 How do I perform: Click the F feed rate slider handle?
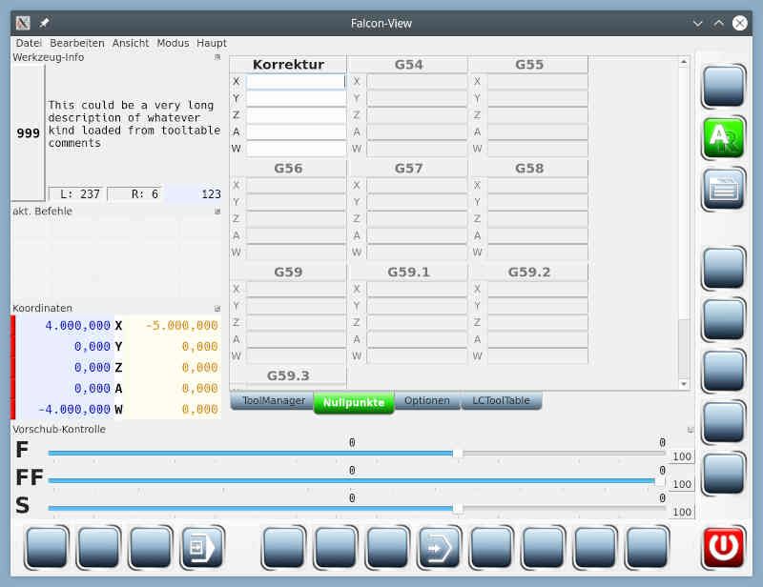coord(458,454)
